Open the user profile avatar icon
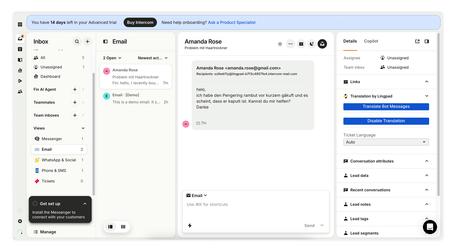456x252 pixels. click(x=20, y=232)
